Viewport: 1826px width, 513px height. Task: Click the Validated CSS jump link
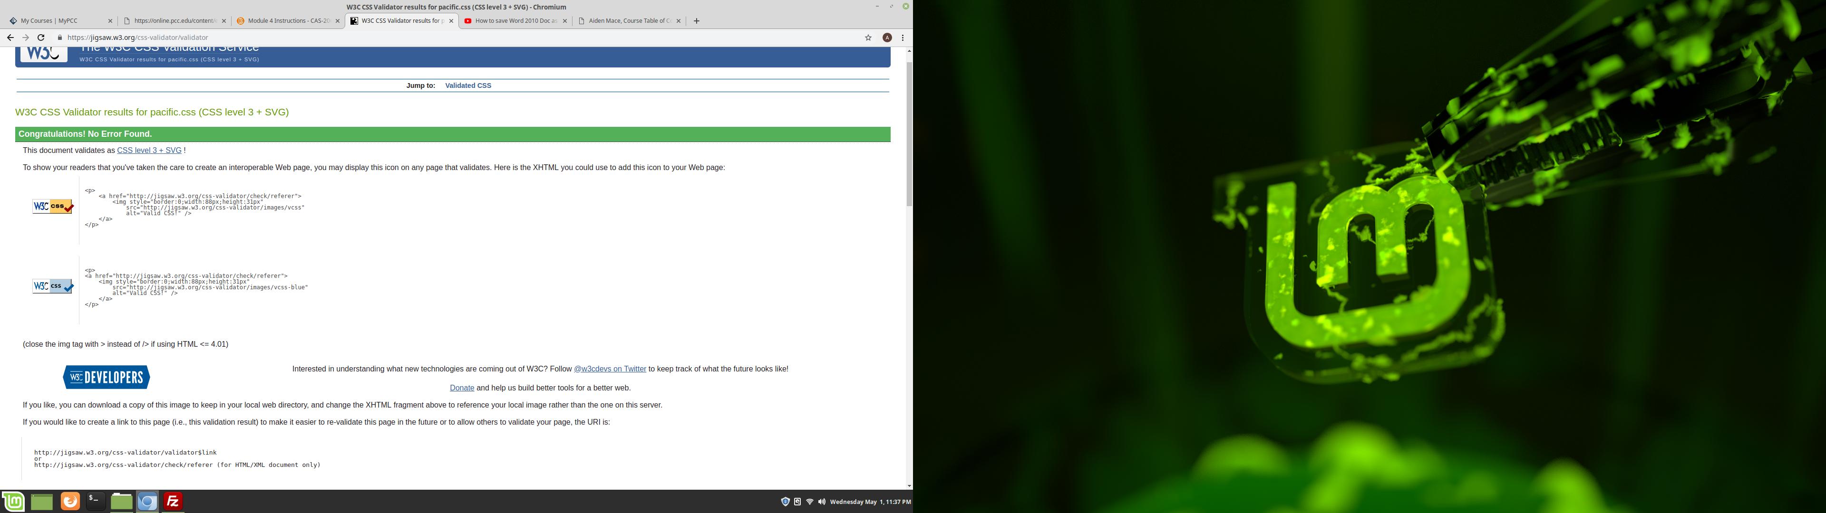click(468, 85)
